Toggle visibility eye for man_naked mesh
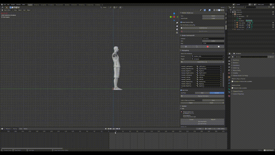Image resolution: width=275 pixels, height=155 pixels. tap(273, 23)
